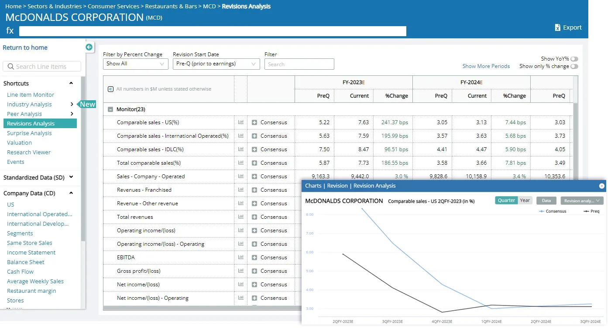The image size is (611, 329).
Task: Click the fx formula icon
Action: [x=10, y=31]
